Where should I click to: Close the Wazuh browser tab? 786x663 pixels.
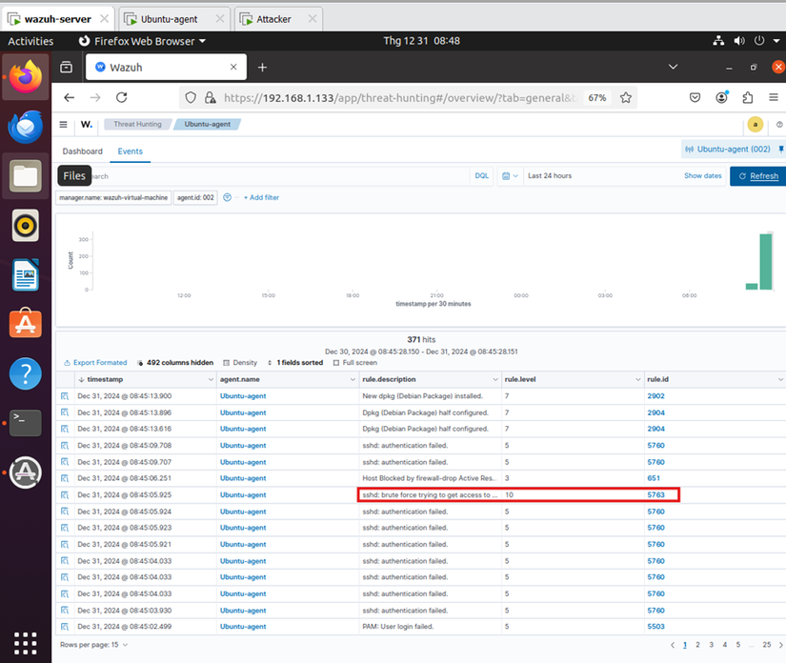pos(233,67)
